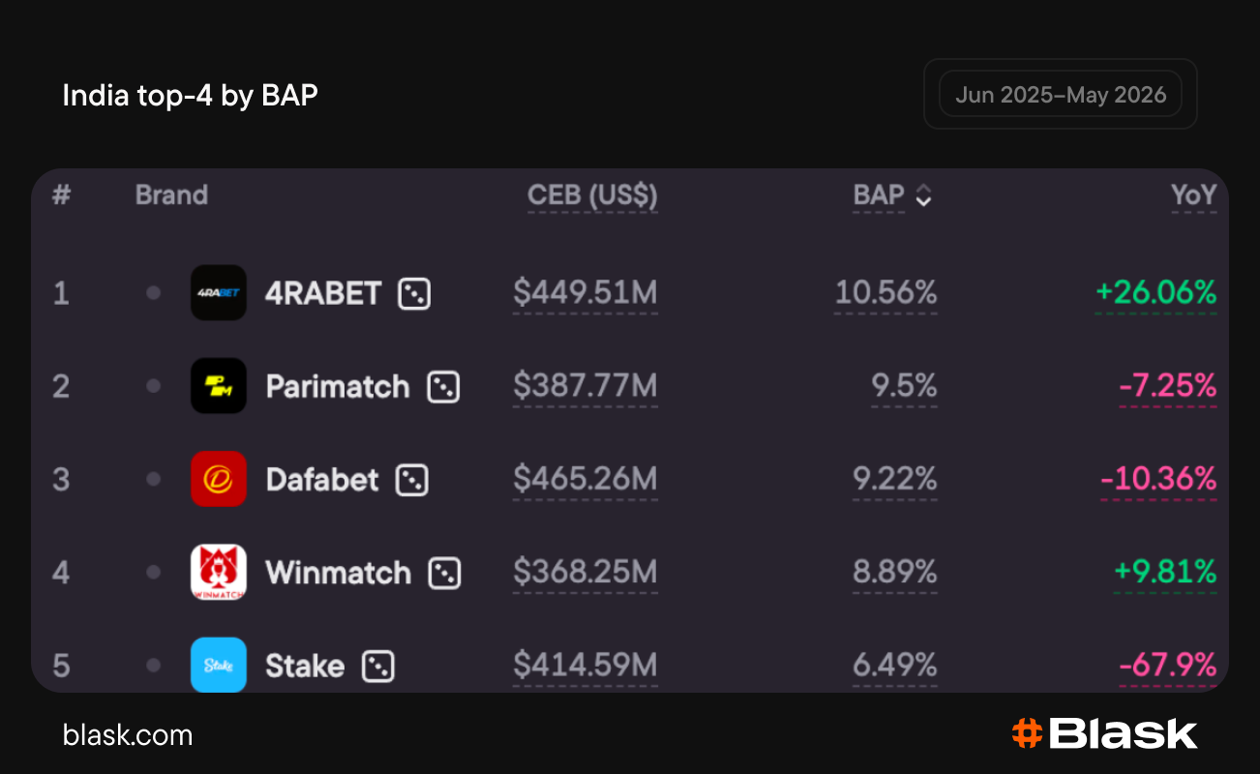
Task: Click the BAP sort arrows
Action: pos(923,195)
